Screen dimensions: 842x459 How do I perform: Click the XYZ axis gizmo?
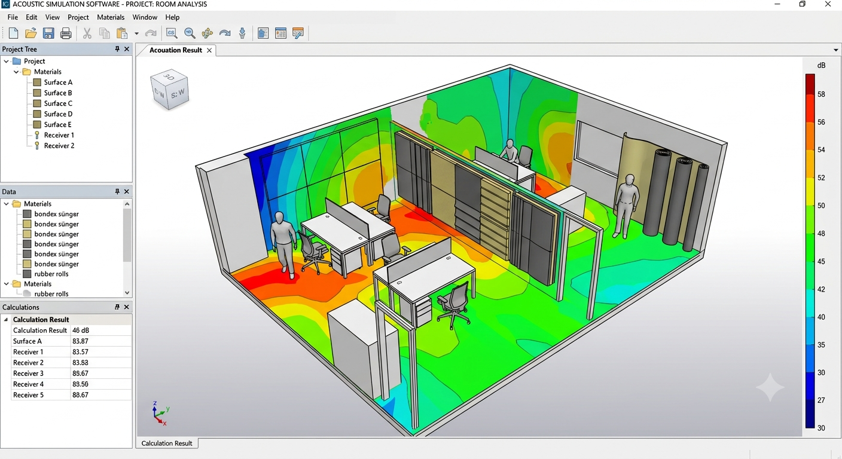coord(160,414)
